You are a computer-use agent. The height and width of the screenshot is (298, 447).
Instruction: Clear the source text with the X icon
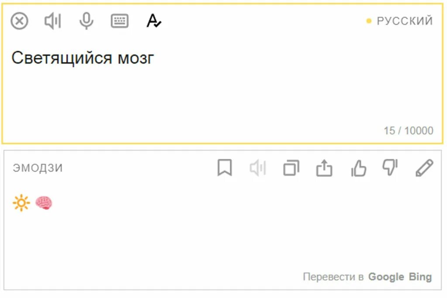(19, 21)
